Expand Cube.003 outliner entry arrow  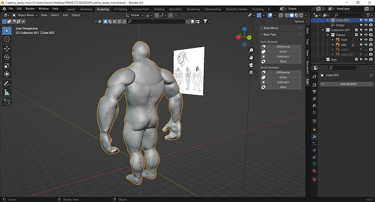[328, 20]
